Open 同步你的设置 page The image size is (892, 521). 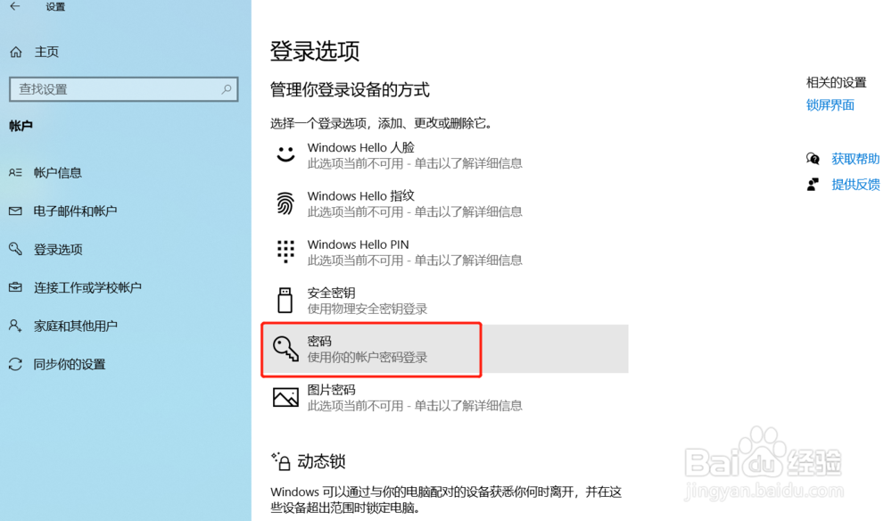(x=70, y=364)
